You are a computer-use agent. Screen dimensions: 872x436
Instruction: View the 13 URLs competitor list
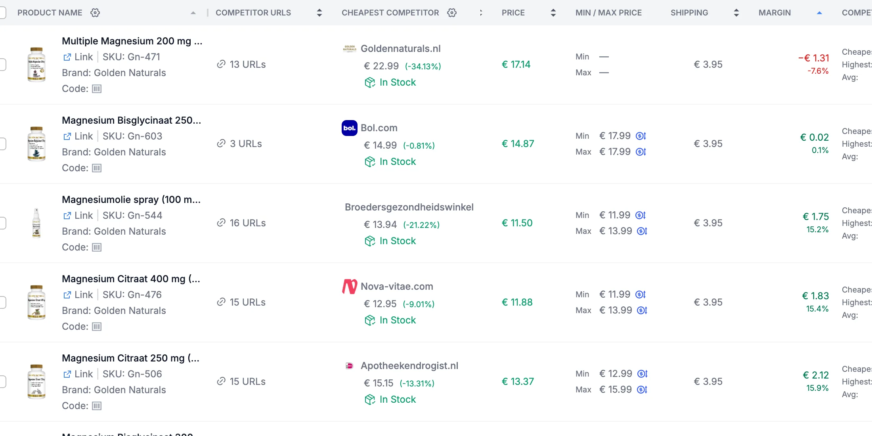(x=241, y=64)
